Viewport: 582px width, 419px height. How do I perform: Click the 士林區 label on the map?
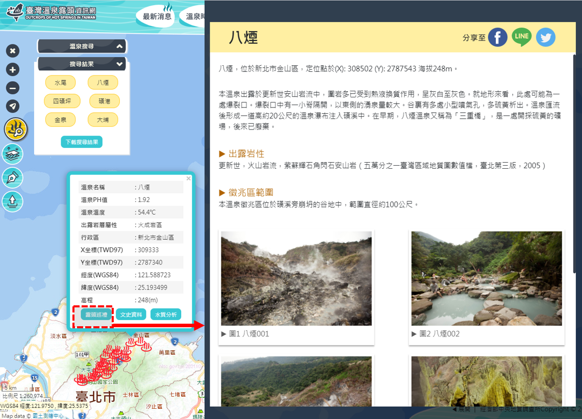point(131,395)
